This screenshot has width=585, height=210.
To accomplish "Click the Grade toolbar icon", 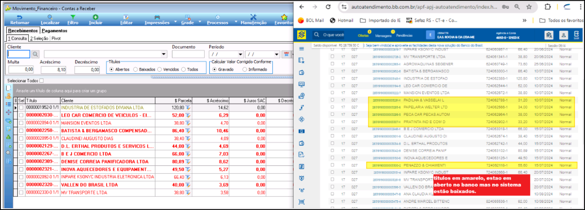I will click(187, 17).
